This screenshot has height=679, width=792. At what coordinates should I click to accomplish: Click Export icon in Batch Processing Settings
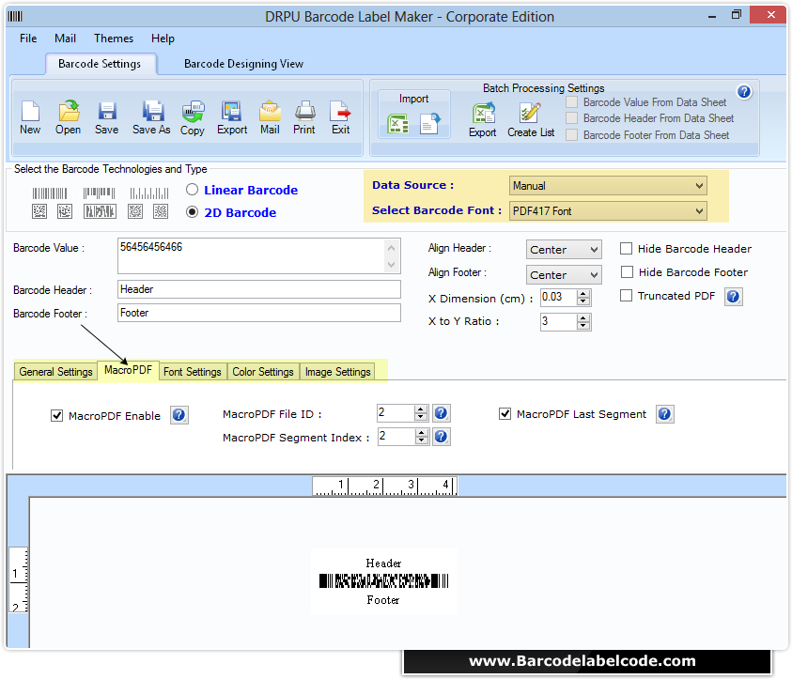click(483, 120)
